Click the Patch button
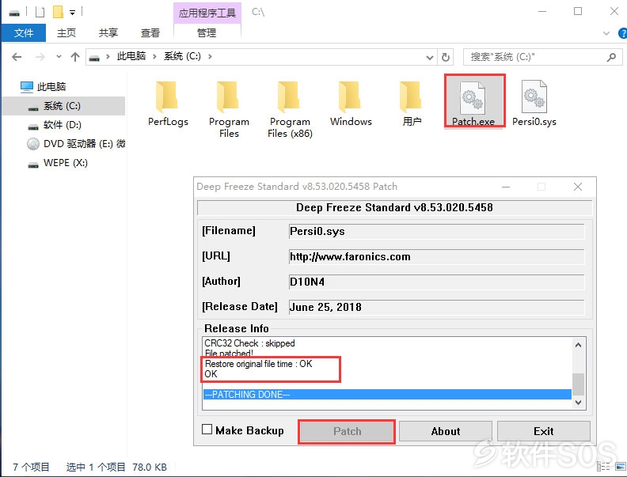The width and height of the screenshot is (627, 477). pos(347,431)
